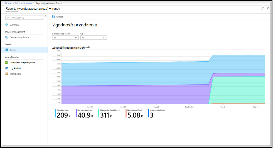Pin the blade with pin icon
Image resolution: width=273 pixels, height=148 pixels.
point(262,8)
